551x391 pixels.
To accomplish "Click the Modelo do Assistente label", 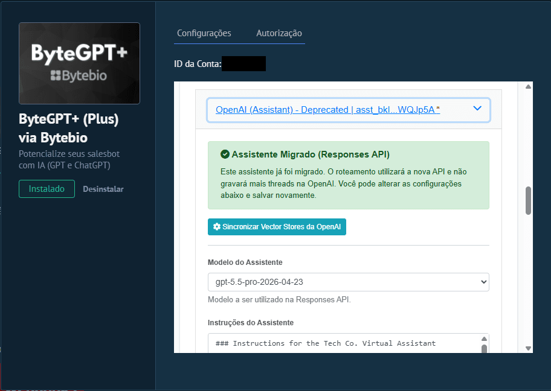I will point(245,262).
